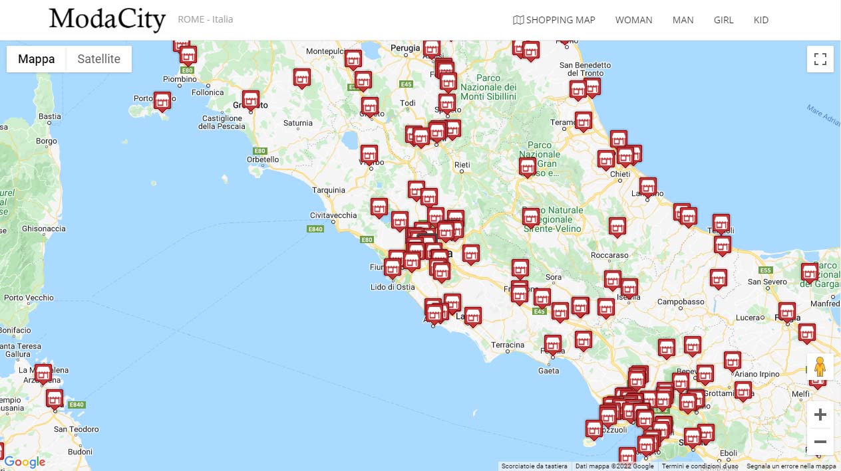The image size is (841, 471).
Task: Open the SHOPPING MAP menu item
Action: point(554,20)
